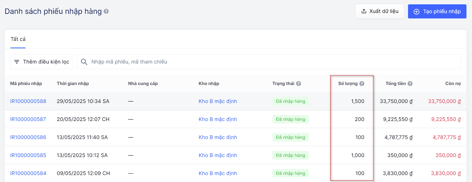Click Kho B mặc định in IR1000000588 row

[218, 101]
